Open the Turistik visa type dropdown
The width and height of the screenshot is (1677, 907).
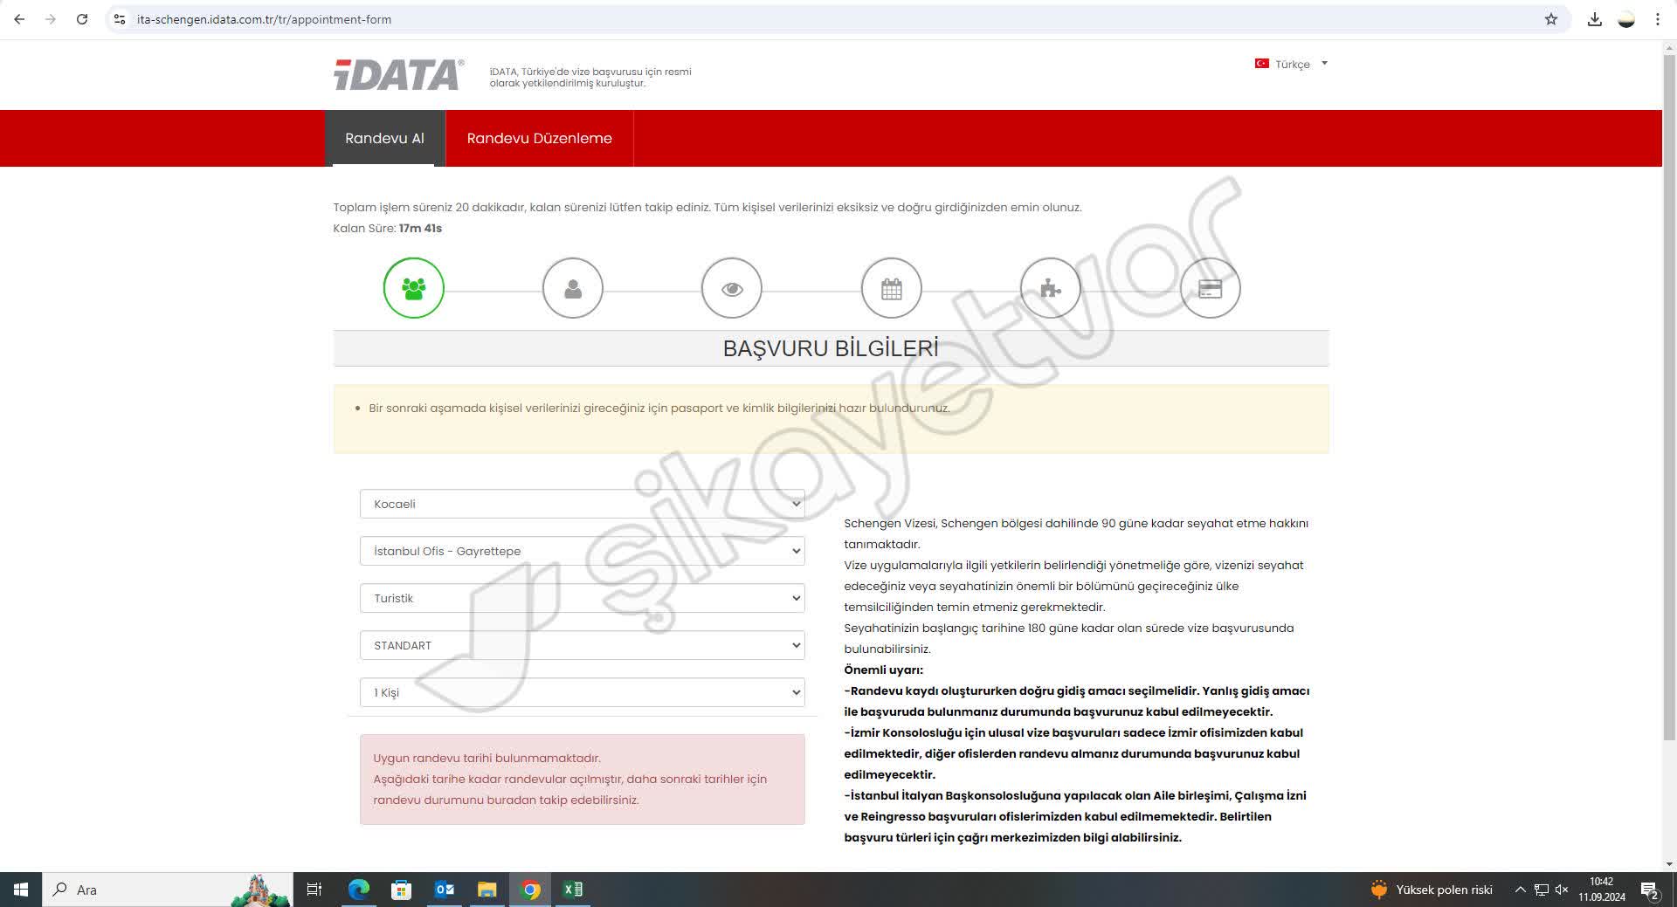(x=582, y=598)
